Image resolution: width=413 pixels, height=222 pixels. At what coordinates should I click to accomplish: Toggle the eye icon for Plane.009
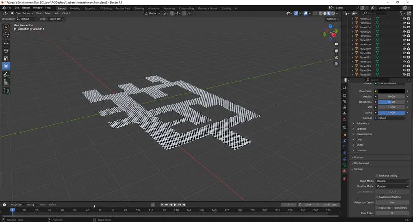tap(404, 49)
